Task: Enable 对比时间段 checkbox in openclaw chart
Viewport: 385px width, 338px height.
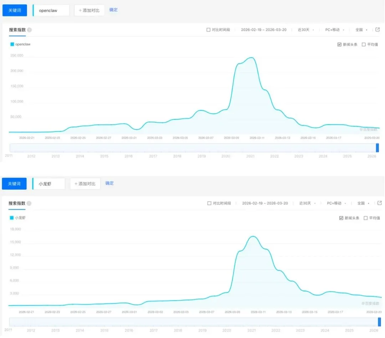Action: tap(209, 30)
